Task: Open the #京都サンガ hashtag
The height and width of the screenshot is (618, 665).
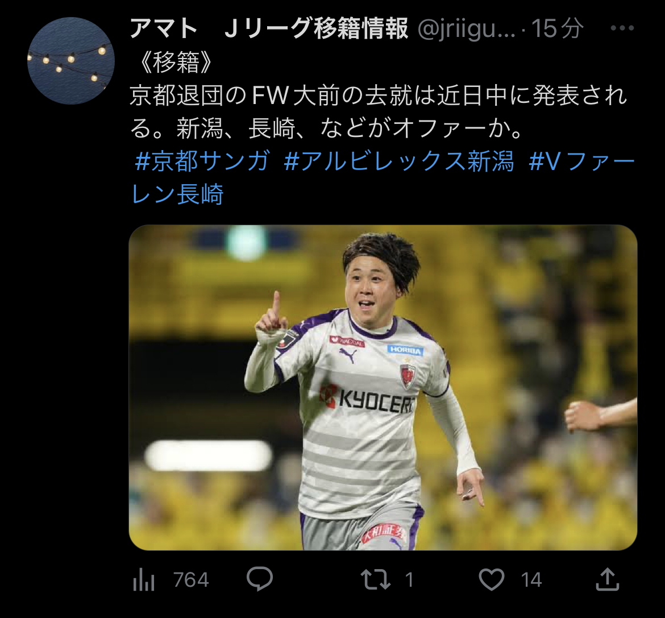Action: click(202, 161)
